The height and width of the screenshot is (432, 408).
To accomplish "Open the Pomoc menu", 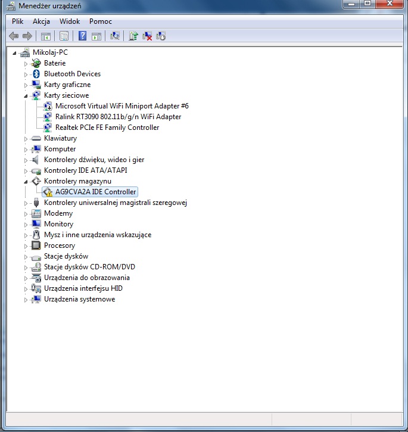I will pyautogui.click(x=101, y=21).
